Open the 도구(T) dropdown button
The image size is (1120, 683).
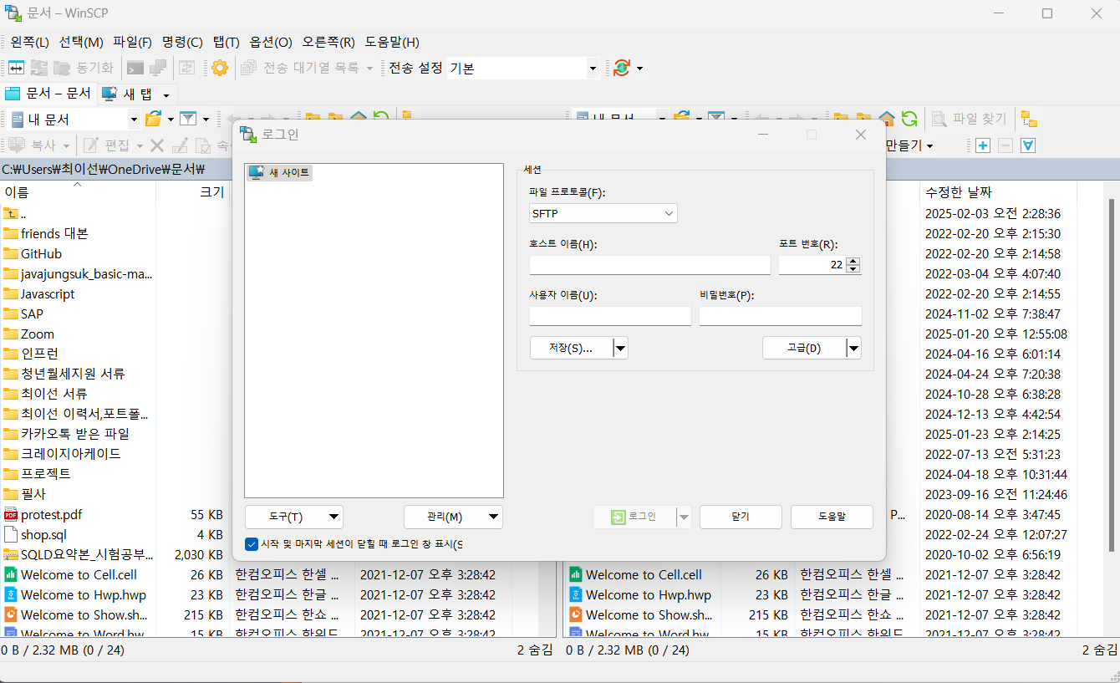tap(294, 517)
